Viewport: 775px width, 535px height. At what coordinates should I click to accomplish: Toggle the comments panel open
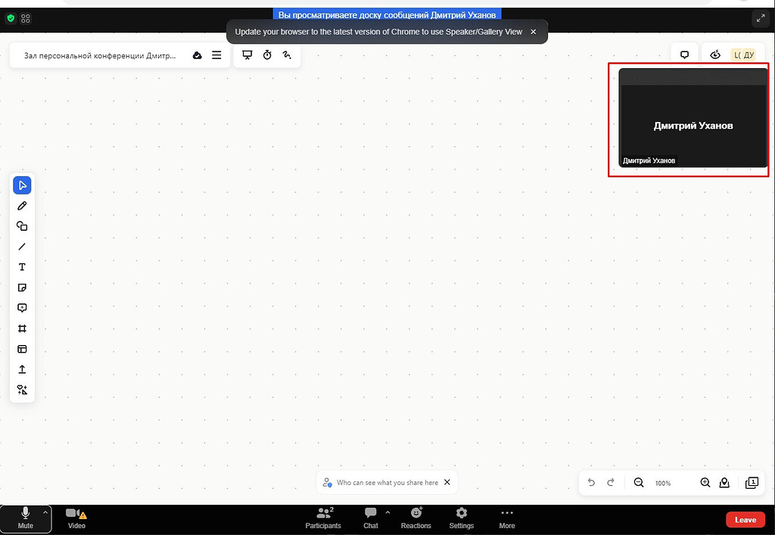(684, 54)
